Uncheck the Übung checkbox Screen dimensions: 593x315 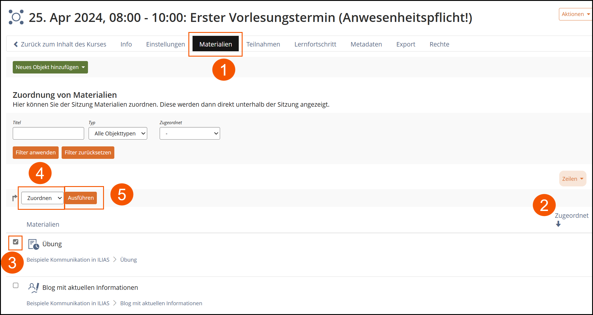click(x=16, y=242)
